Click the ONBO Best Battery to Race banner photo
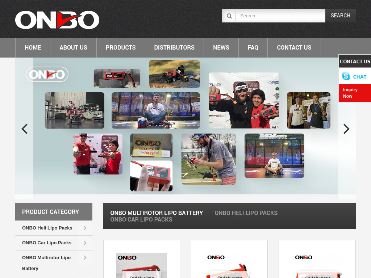Image resolution: width=371 pixels, height=278 pixels. point(151,146)
